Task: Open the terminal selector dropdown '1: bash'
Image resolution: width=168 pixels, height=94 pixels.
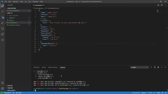Action: [x=139, y=67]
